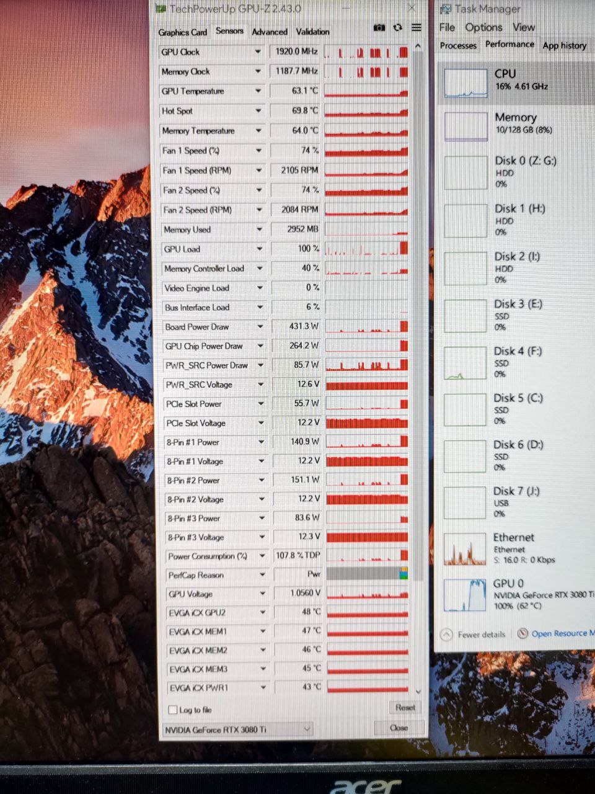This screenshot has height=794, width=595.
Task: Enable the Log to file checkbox
Action: [173, 710]
